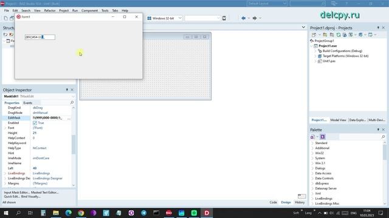This screenshot has width=389, height=218.
Task: Expand the Margins property
Action: pos(5,183)
